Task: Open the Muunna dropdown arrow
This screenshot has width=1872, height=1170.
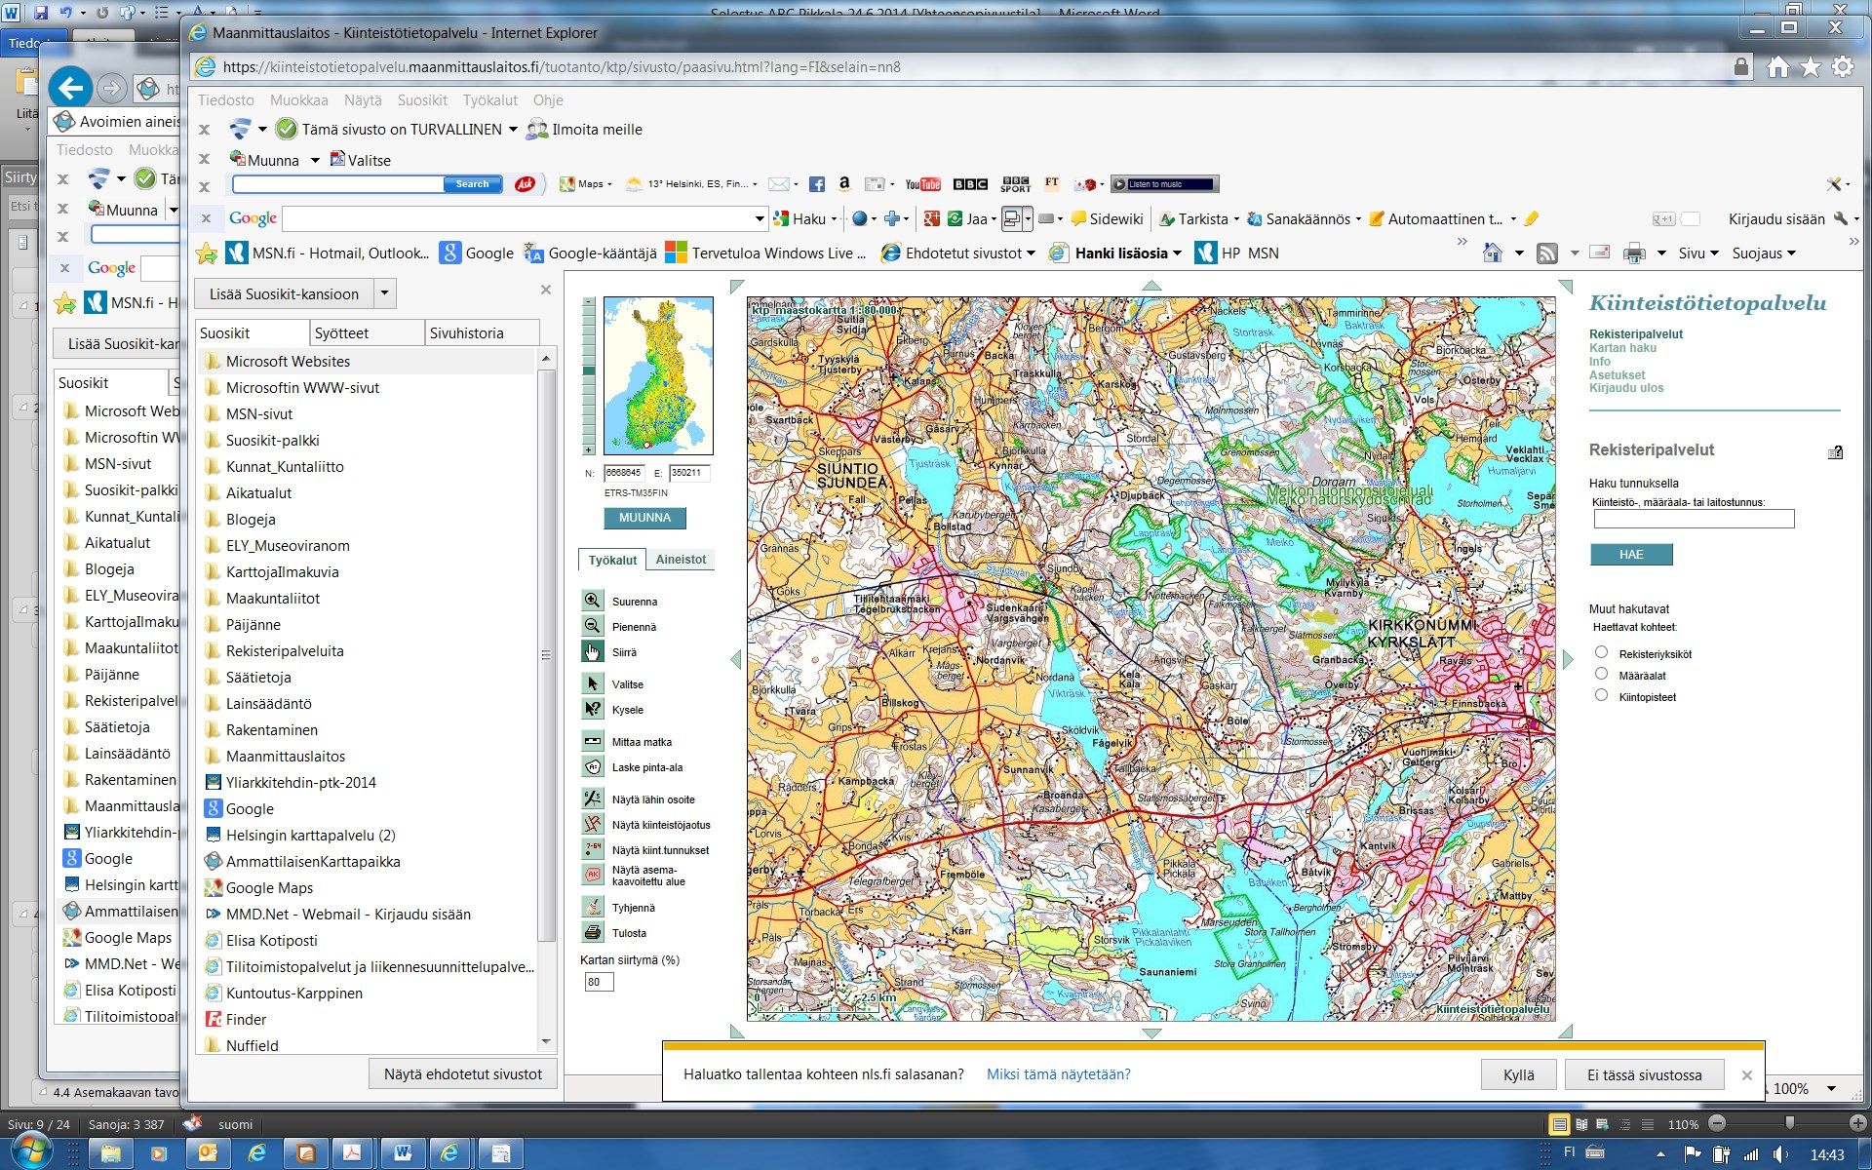Action: (315, 161)
